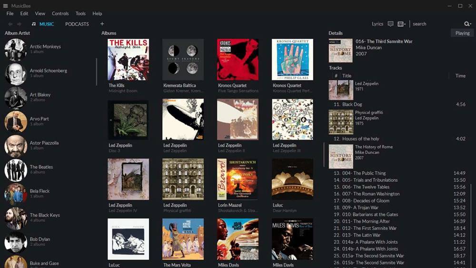Select track 004- The Public Thing

coord(399,173)
